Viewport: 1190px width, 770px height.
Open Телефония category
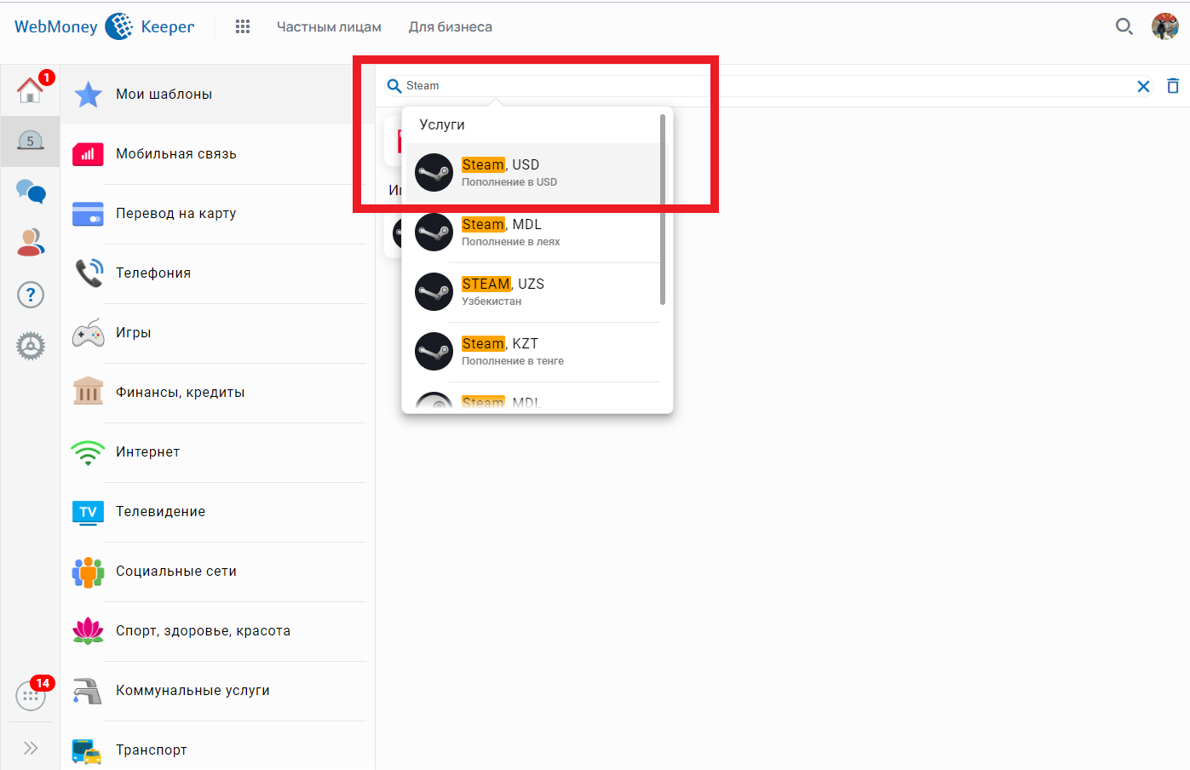click(x=218, y=273)
